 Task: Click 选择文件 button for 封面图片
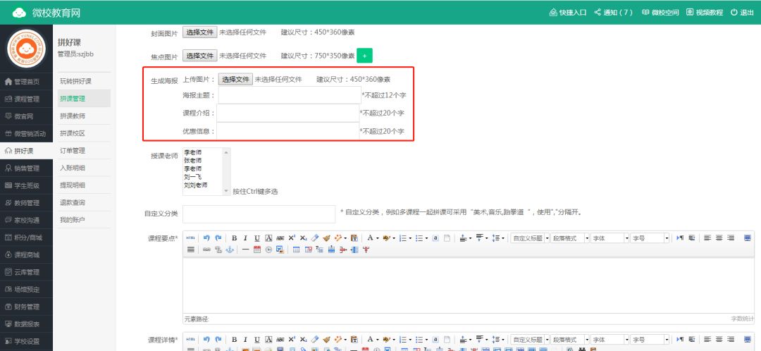[200, 32]
